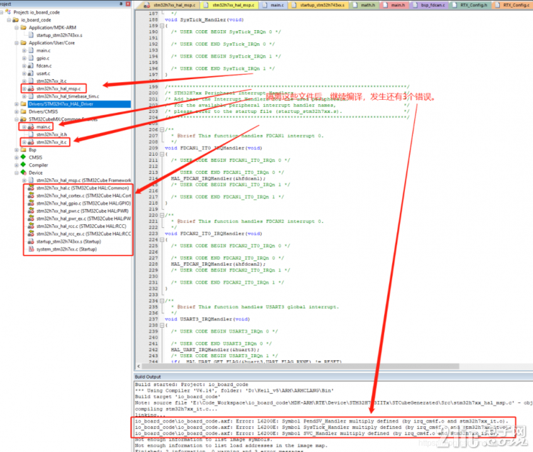Expand the Compiler component node
This screenshot has width=533, height=452.
[16, 165]
